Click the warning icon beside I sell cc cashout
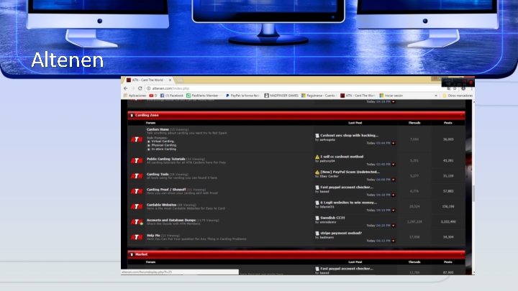Screen dimensions: 518x291 (x=317, y=157)
